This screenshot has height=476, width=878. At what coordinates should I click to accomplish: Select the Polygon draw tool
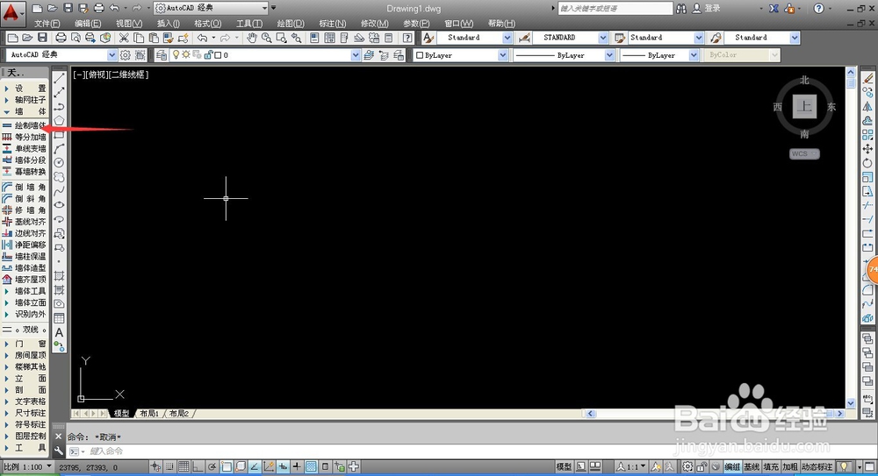pos(59,121)
